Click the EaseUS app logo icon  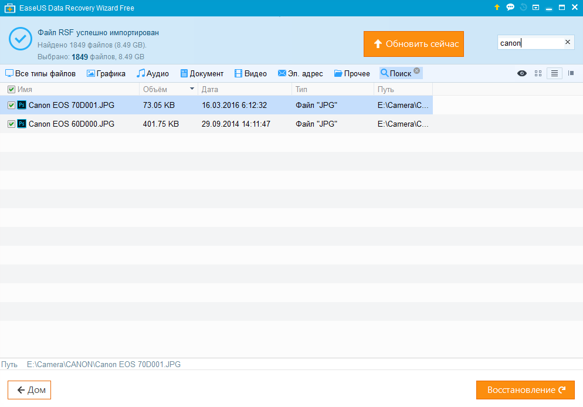pos(9,8)
